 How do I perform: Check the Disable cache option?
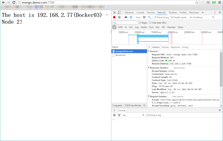point(172,17)
